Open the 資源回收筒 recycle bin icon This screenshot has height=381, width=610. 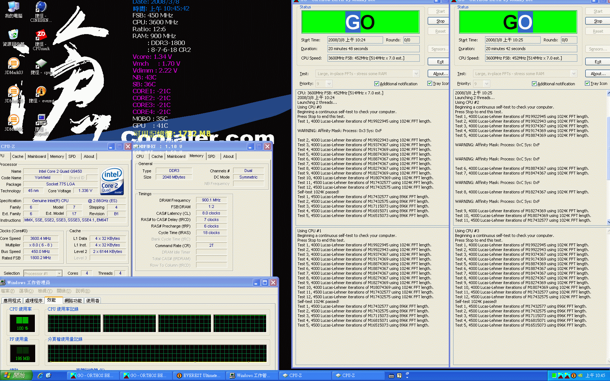coord(13,37)
